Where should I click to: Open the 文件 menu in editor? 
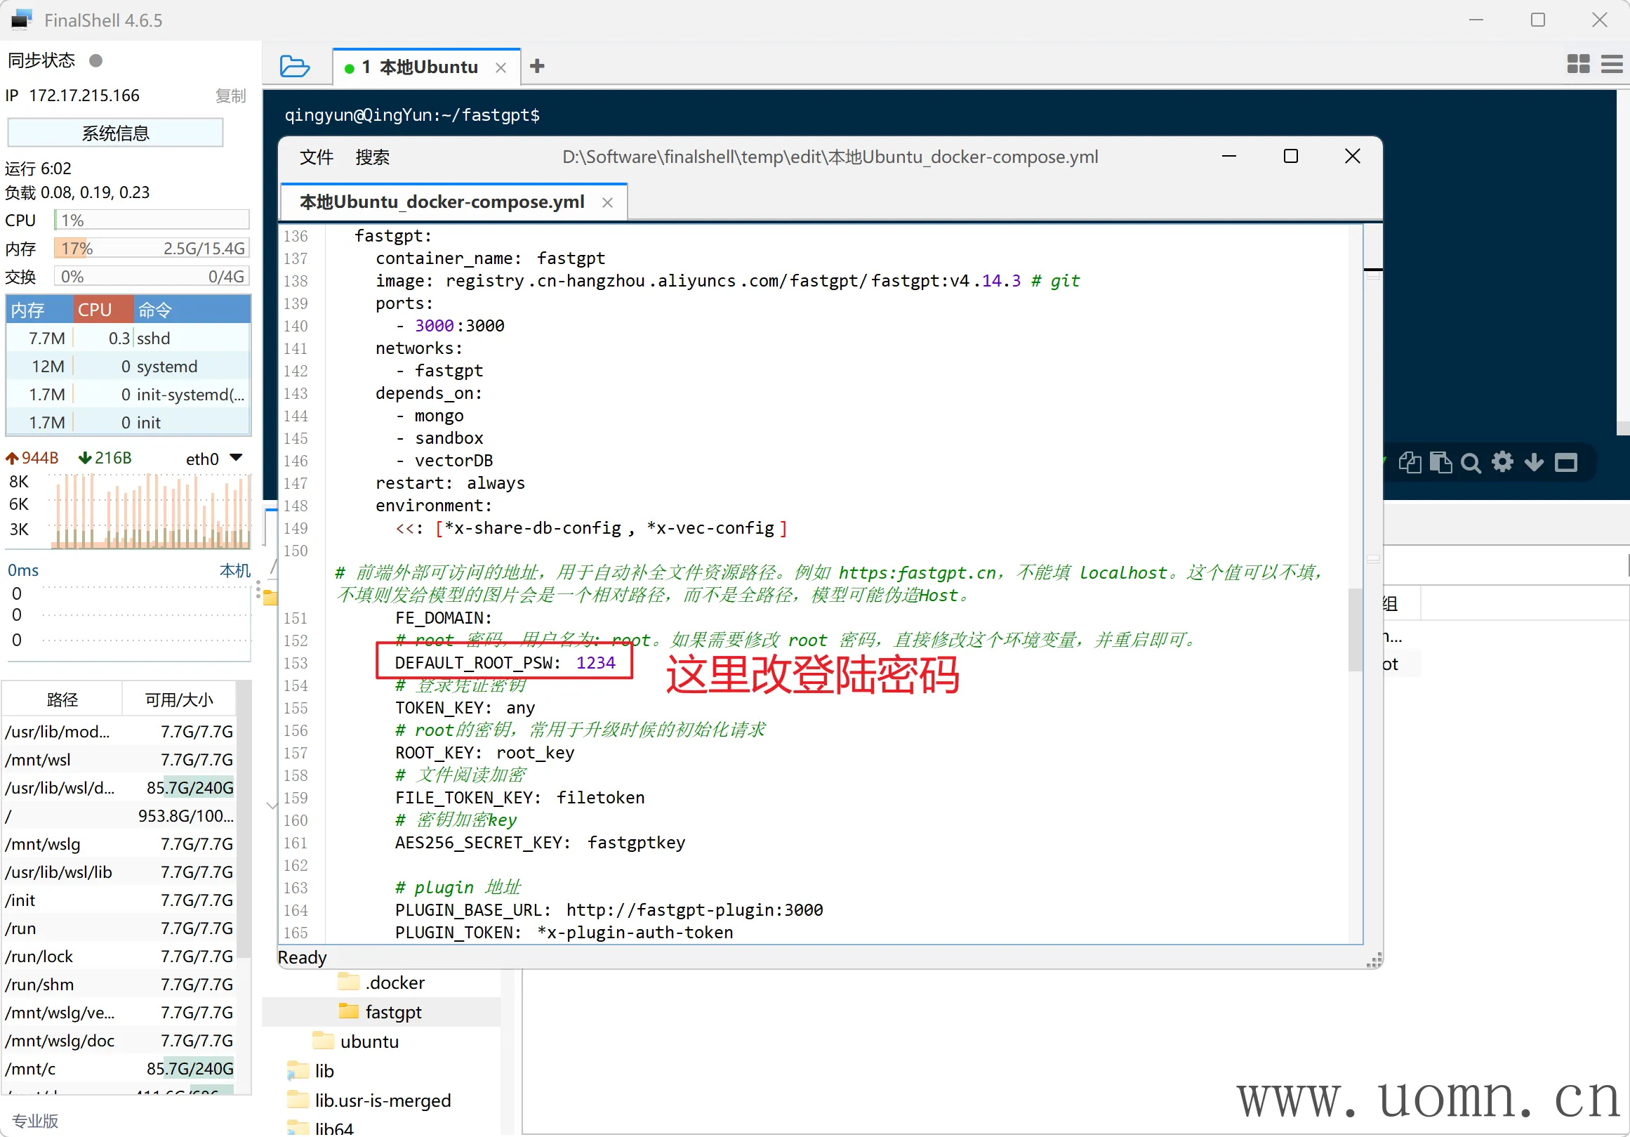(316, 157)
